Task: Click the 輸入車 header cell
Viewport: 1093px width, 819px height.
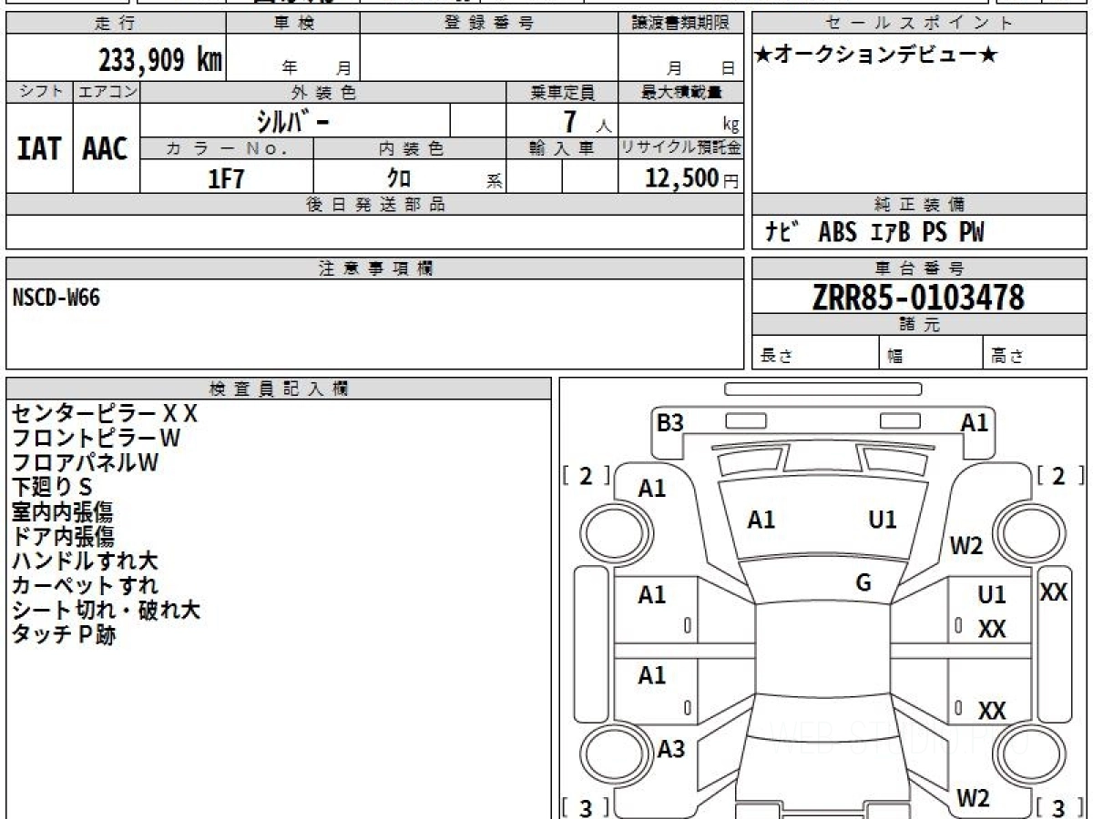Action: pos(562,148)
